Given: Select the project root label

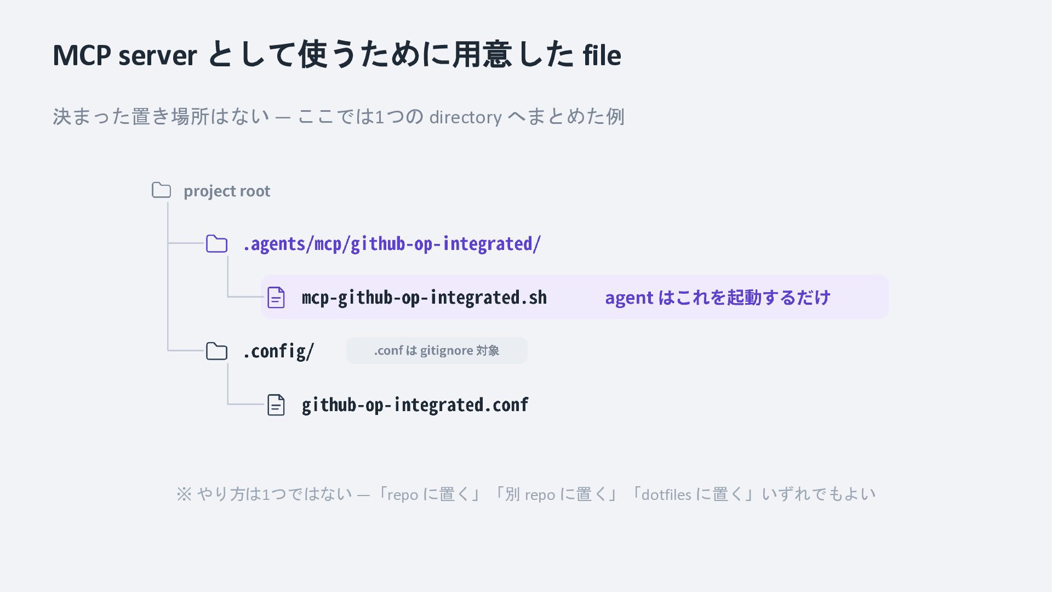Looking at the screenshot, I should (227, 191).
